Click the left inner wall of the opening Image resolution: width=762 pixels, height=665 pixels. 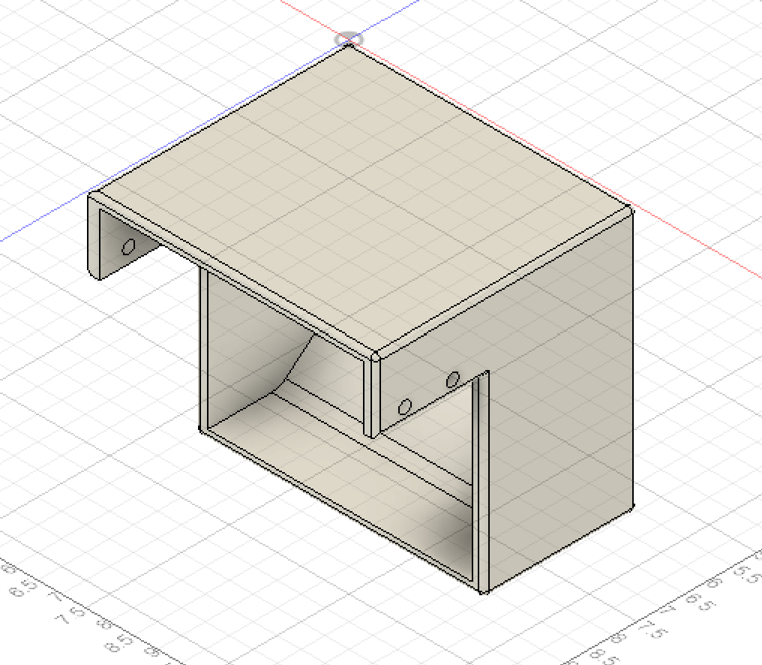(202, 353)
